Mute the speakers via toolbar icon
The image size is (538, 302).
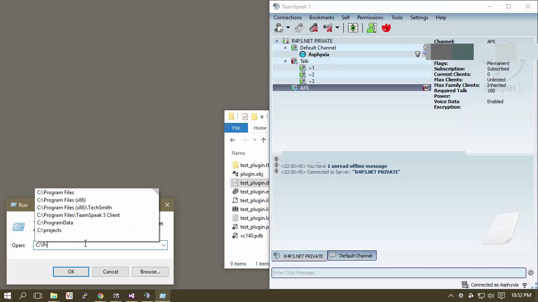click(328, 28)
